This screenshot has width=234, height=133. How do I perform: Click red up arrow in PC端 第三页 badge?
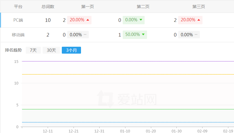[199, 20]
